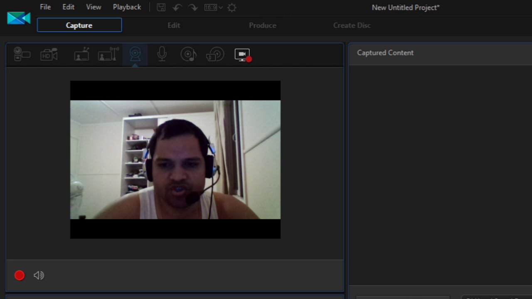Image resolution: width=532 pixels, height=299 pixels.
Task: Select capture from DV camcorder icon
Action: (22, 54)
